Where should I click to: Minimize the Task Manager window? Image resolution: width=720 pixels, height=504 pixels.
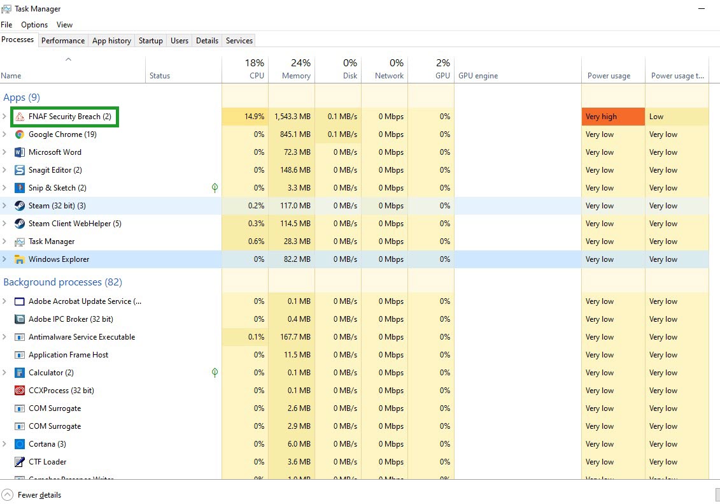pyautogui.click(x=701, y=9)
